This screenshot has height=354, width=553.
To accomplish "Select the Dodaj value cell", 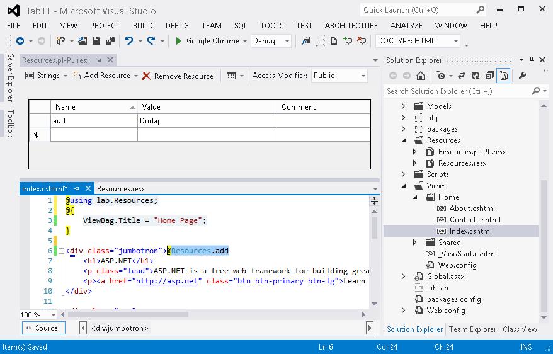I will 207,121.
